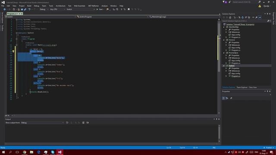The width and height of the screenshot is (276, 155).
Task: Click the Undo toolbar icon
Action: click(29, 9)
